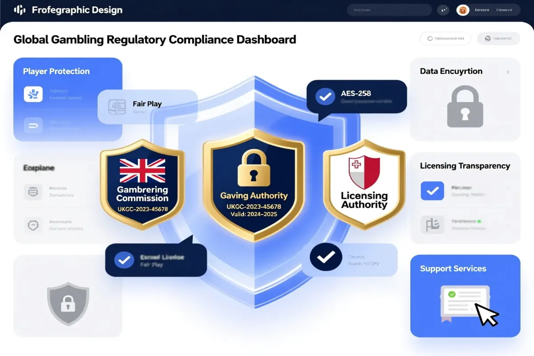
Task: Click the document icon in Support Services
Action: tap(465, 303)
